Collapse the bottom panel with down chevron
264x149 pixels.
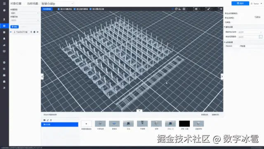[x=139, y=111]
